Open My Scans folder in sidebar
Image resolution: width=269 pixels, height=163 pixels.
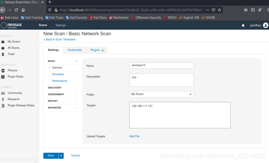(x=14, y=42)
